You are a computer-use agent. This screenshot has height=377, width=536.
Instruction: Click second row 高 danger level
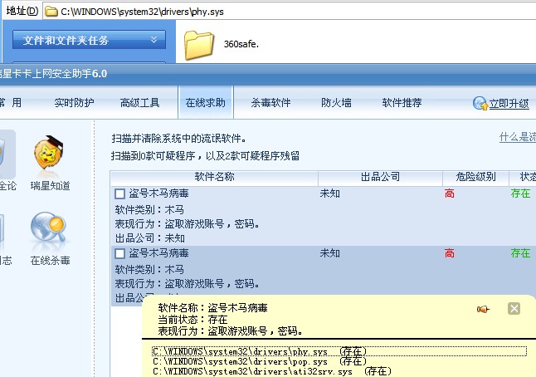tap(450, 253)
